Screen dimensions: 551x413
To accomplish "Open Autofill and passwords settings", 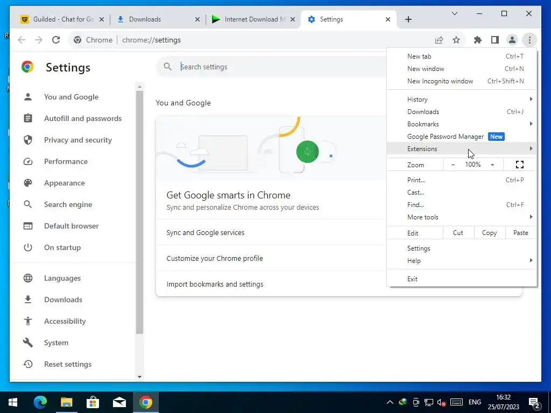I will point(73,118).
